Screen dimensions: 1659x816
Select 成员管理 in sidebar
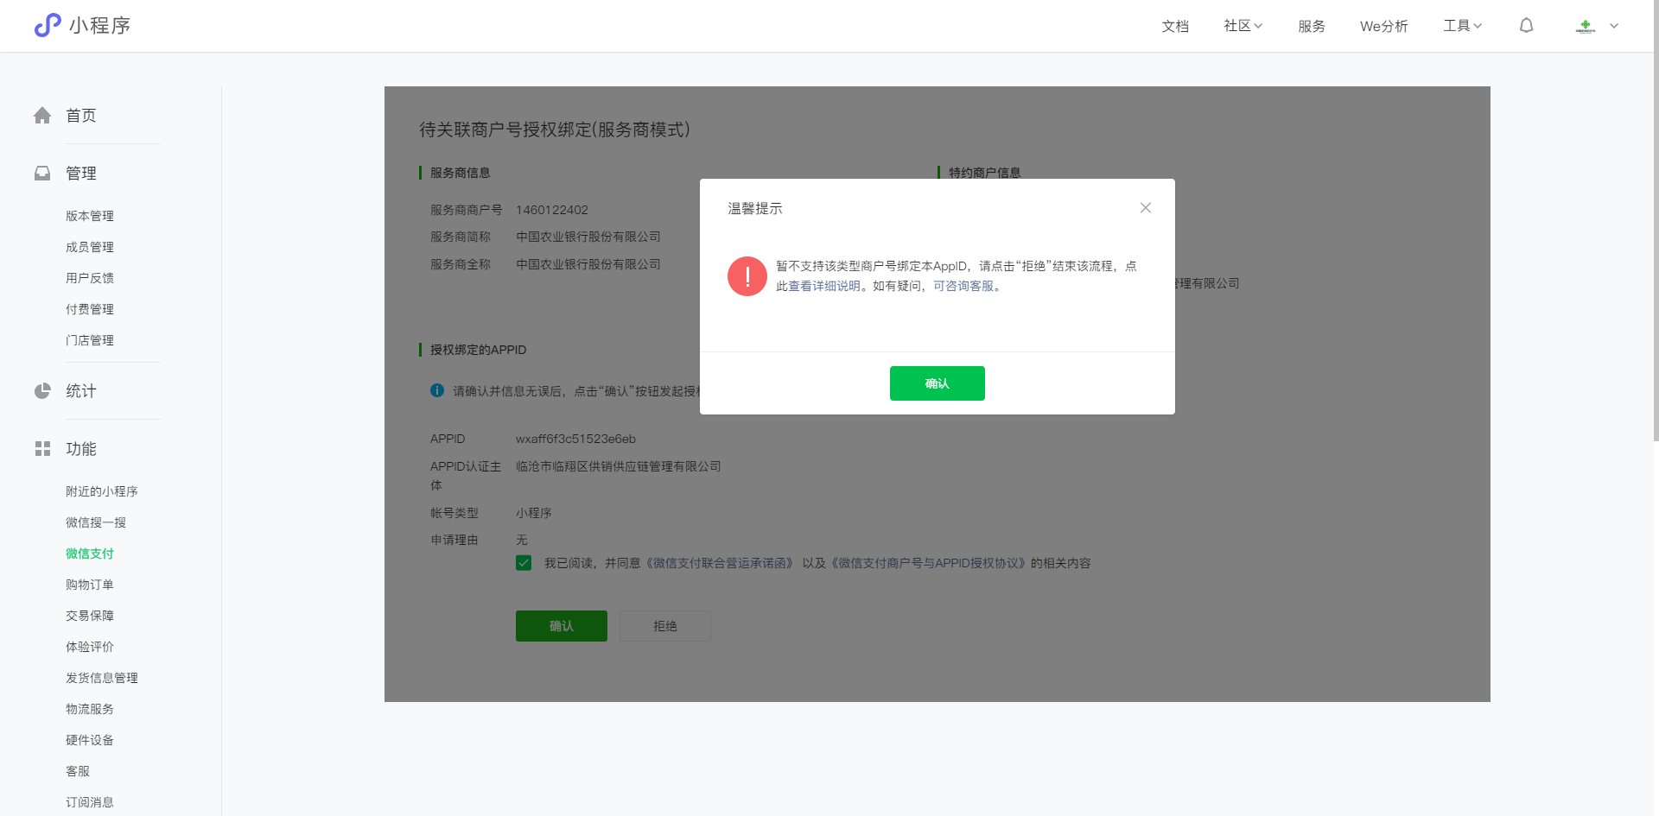[90, 247]
